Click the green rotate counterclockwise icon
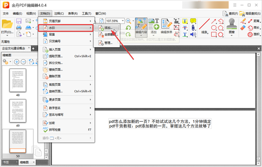Image resolution: width=262 pixels, height=167 pixels. pos(128,28)
